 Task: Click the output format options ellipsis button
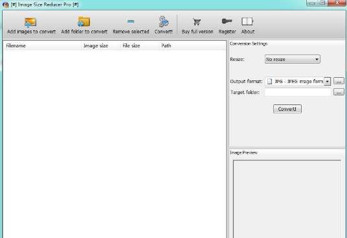coord(339,81)
